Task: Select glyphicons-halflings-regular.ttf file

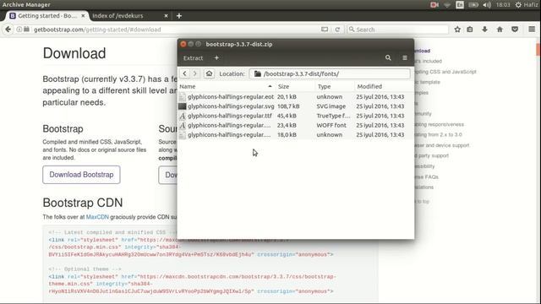Action: tap(296, 116)
